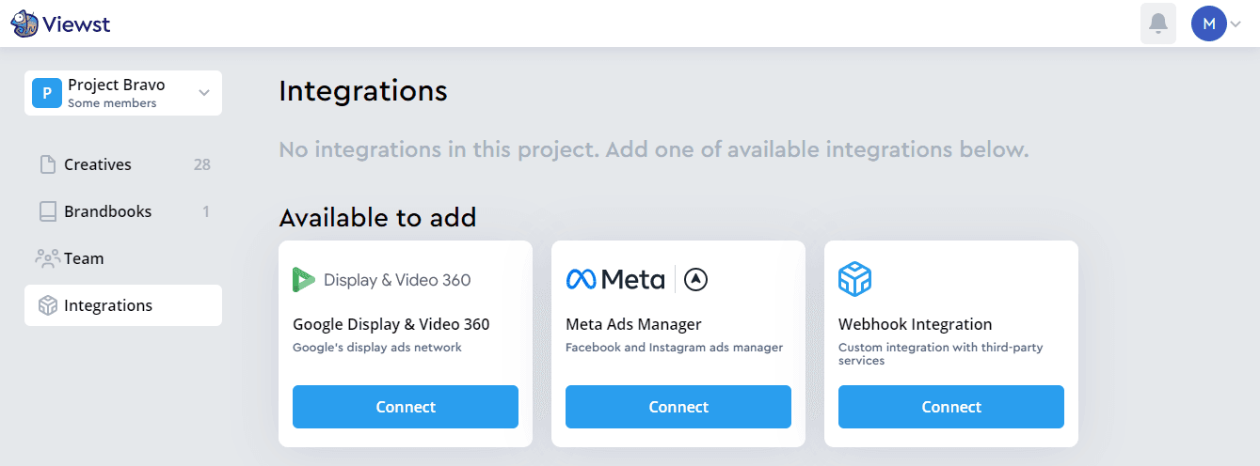Expand the Project Bravo dropdown
The image size is (1260, 466).
[x=204, y=93]
